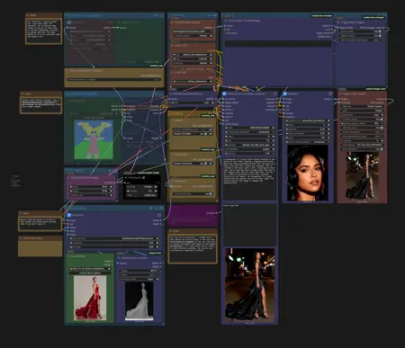This screenshot has width=405, height=348.
Task: Click the text inside the top-left Note
Action: point(44,29)
